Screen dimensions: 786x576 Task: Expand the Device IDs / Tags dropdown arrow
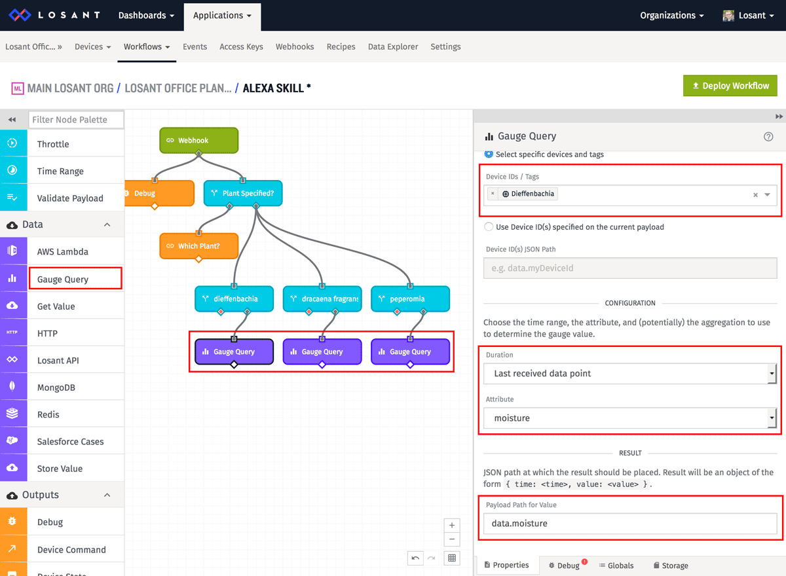768,194
